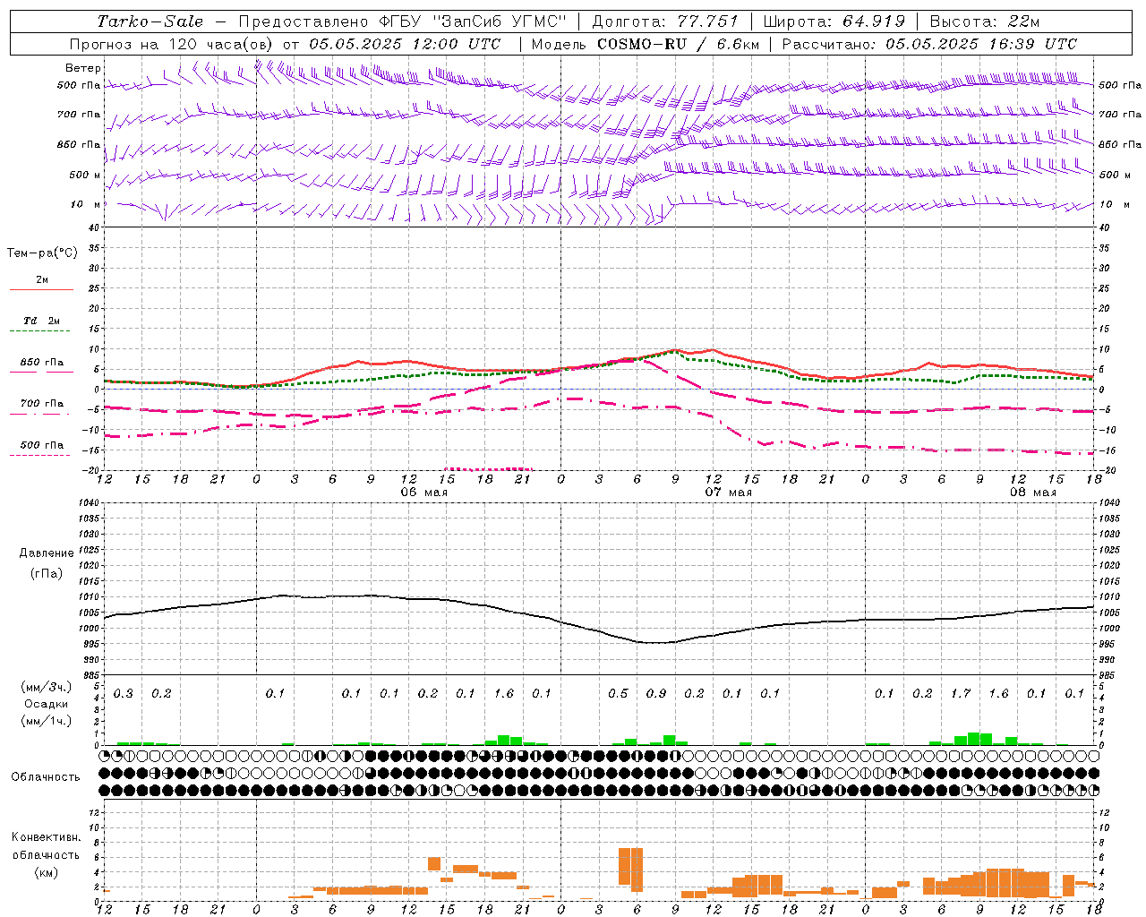This screenshot has width=1146, height=917.
Task: Click the 'Td 2м' dew point legend
Action: [42, 321]
